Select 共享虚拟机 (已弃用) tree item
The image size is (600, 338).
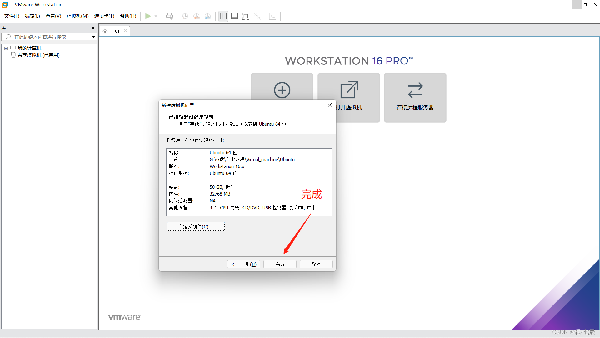point(39,55)
